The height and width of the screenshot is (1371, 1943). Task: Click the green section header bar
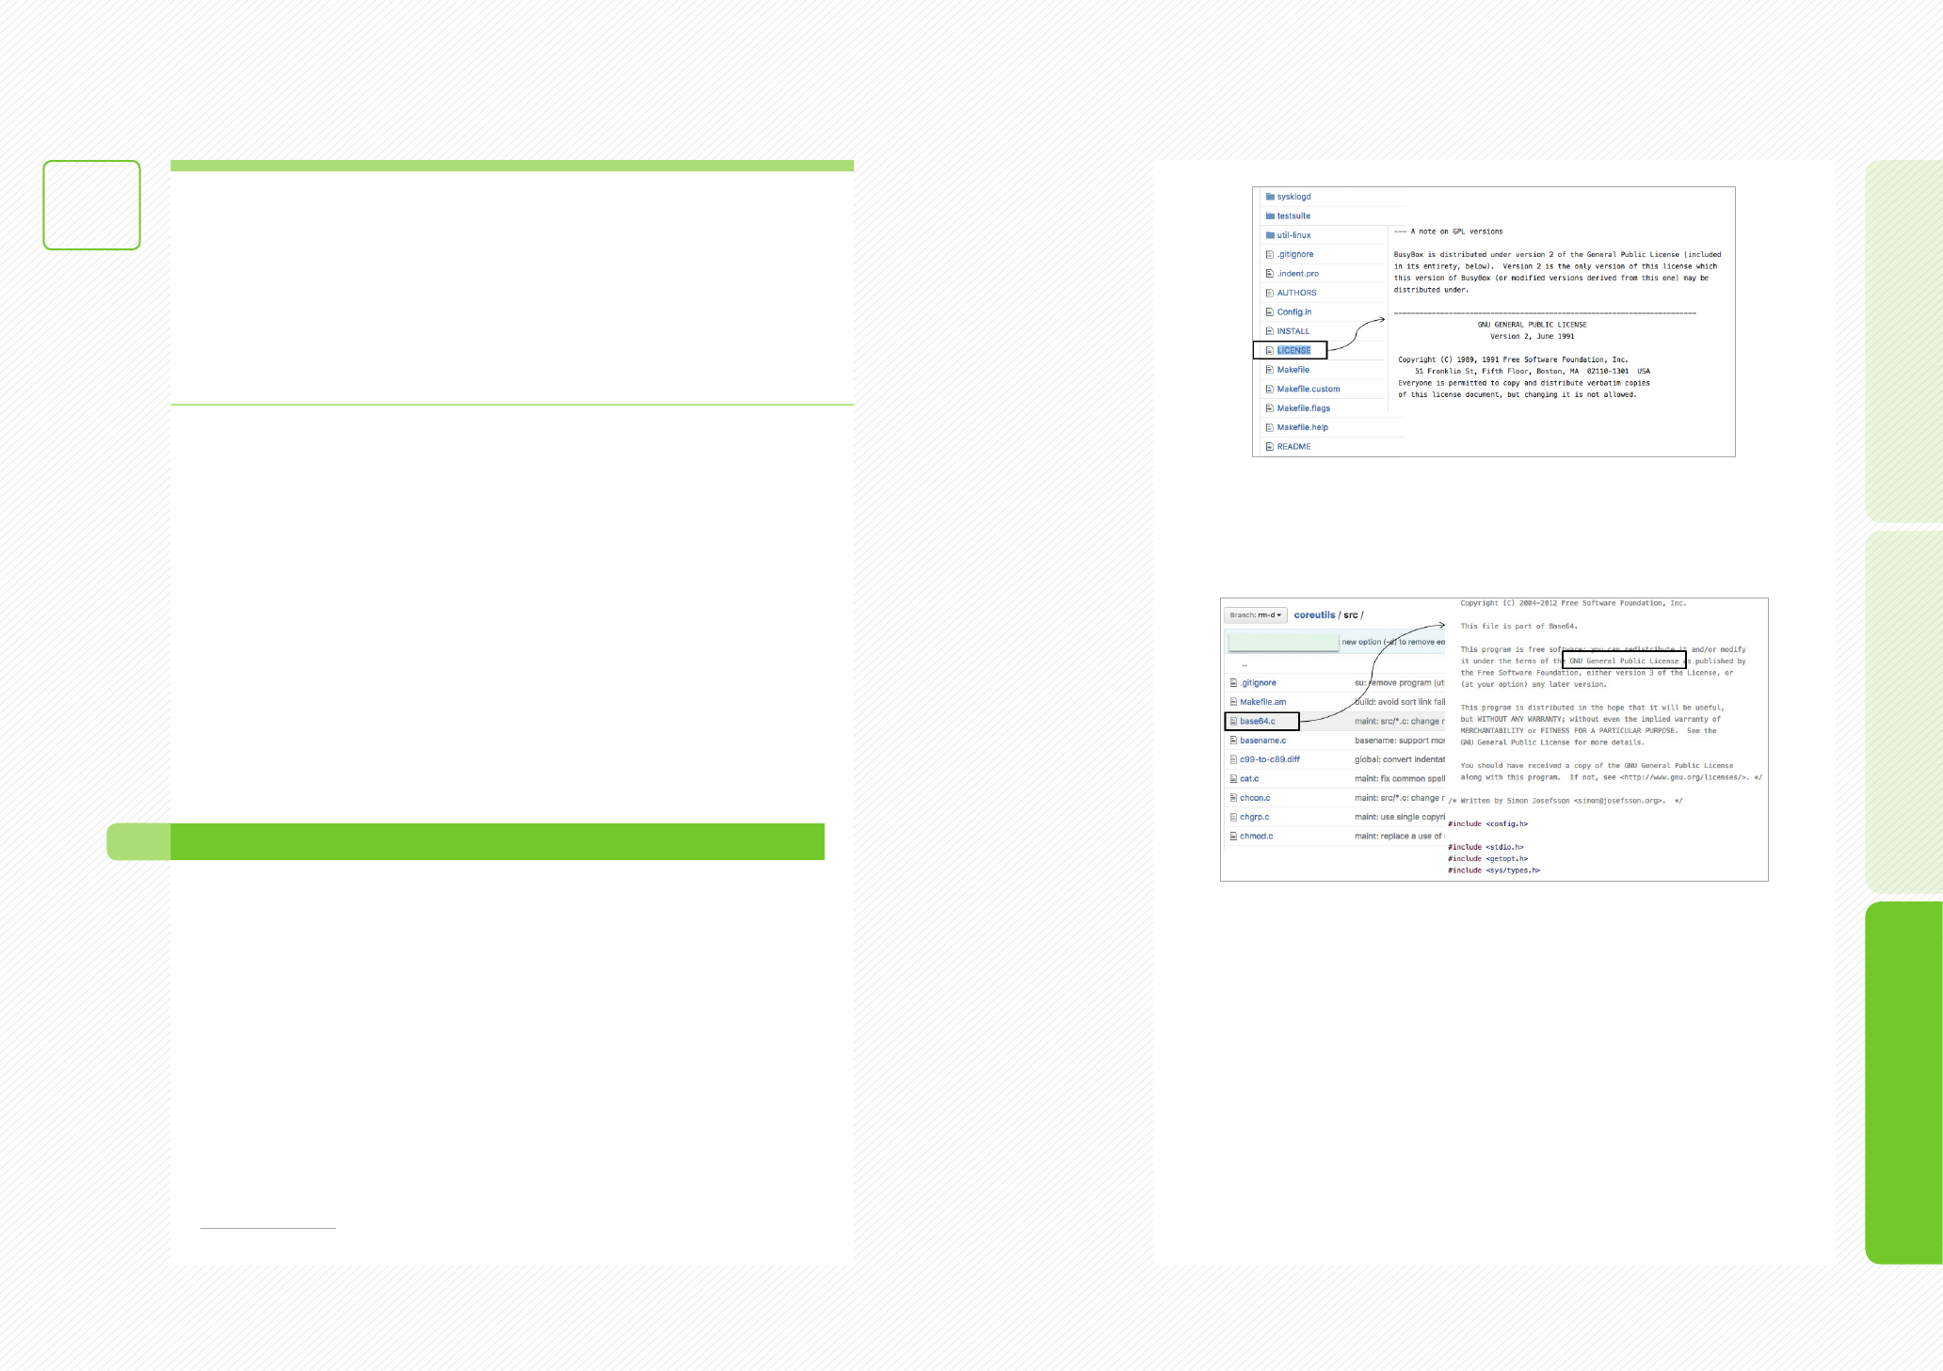[497, 841]
